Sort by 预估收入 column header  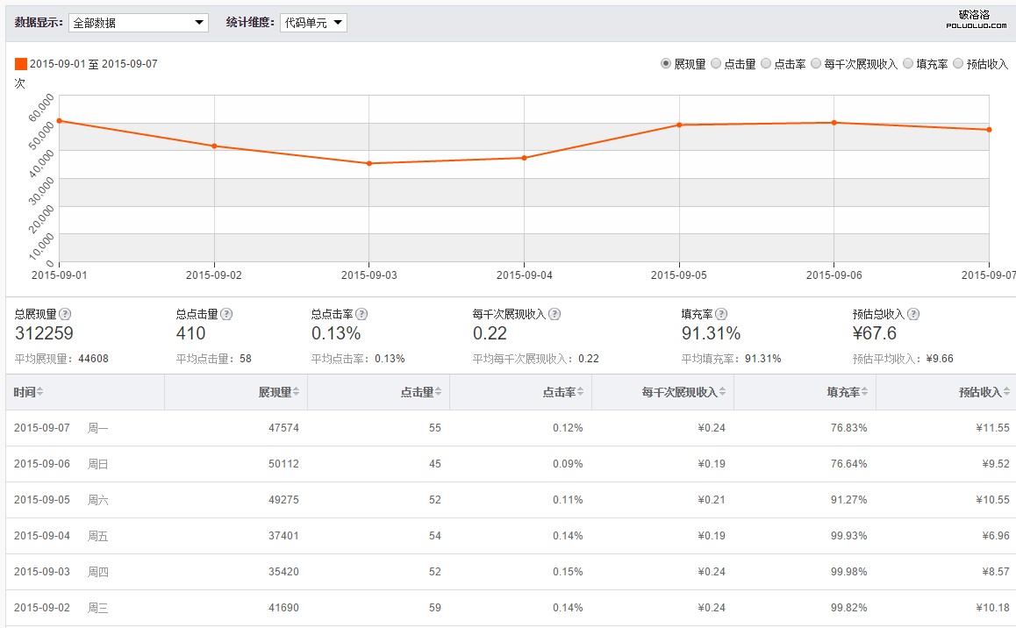[979, 393]
